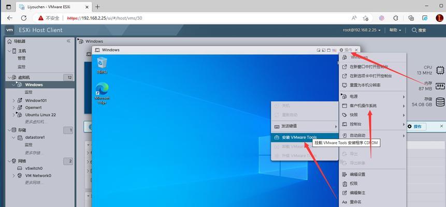The width and height of the screenshot is (446, 207).
Task: Open the 客户机操作系统 submenu
Action: click(x=373, y=106)
